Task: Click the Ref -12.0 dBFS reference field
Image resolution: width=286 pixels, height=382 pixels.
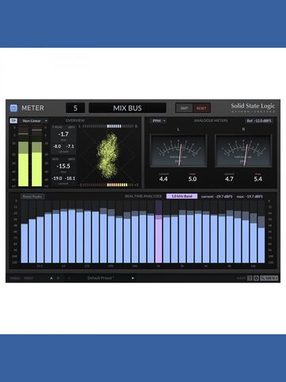Action: point(259,121)
